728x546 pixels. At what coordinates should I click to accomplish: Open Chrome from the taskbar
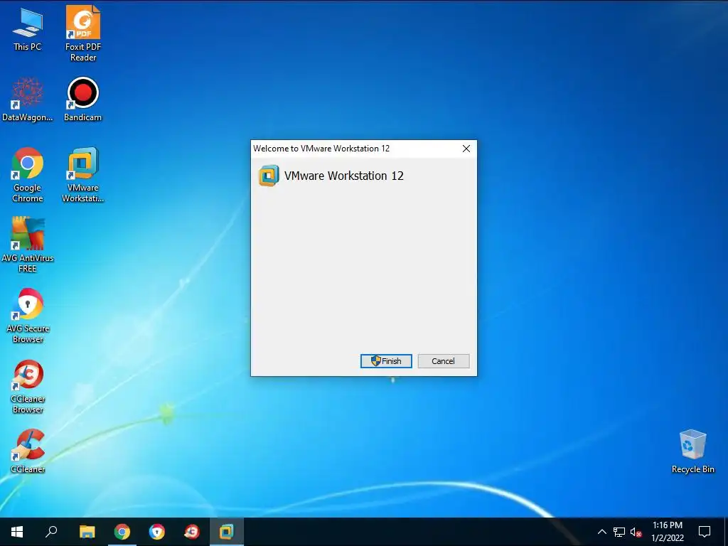(x=122, y=532)
